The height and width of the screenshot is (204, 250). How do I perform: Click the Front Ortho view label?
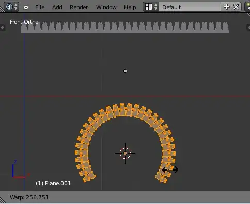click(x=24, y=22)
